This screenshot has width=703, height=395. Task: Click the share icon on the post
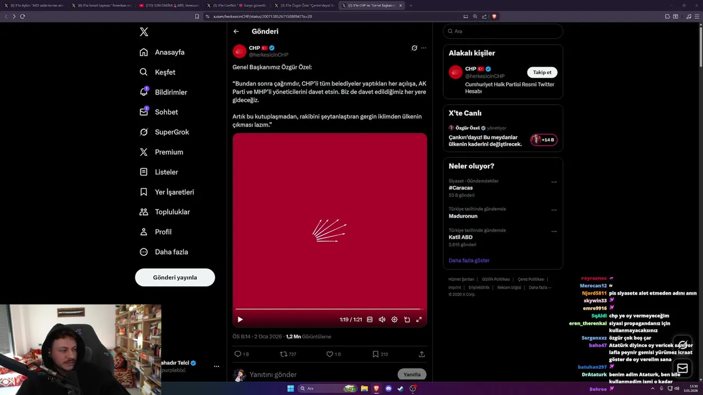click(x=422, y=354)
